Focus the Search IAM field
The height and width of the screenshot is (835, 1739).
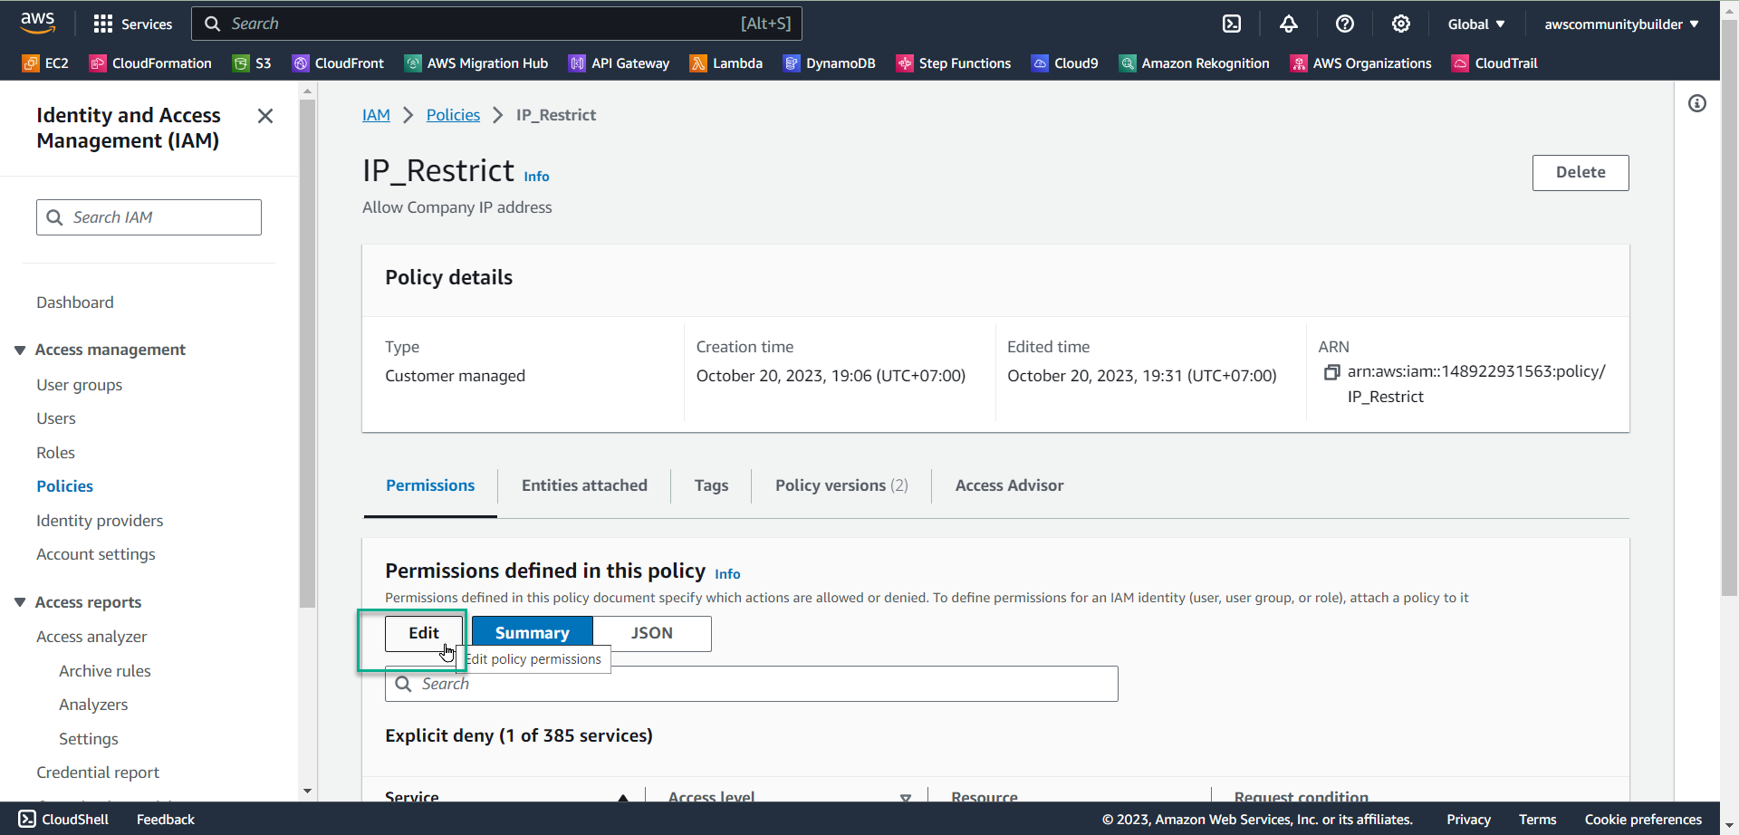click(149, 217)
